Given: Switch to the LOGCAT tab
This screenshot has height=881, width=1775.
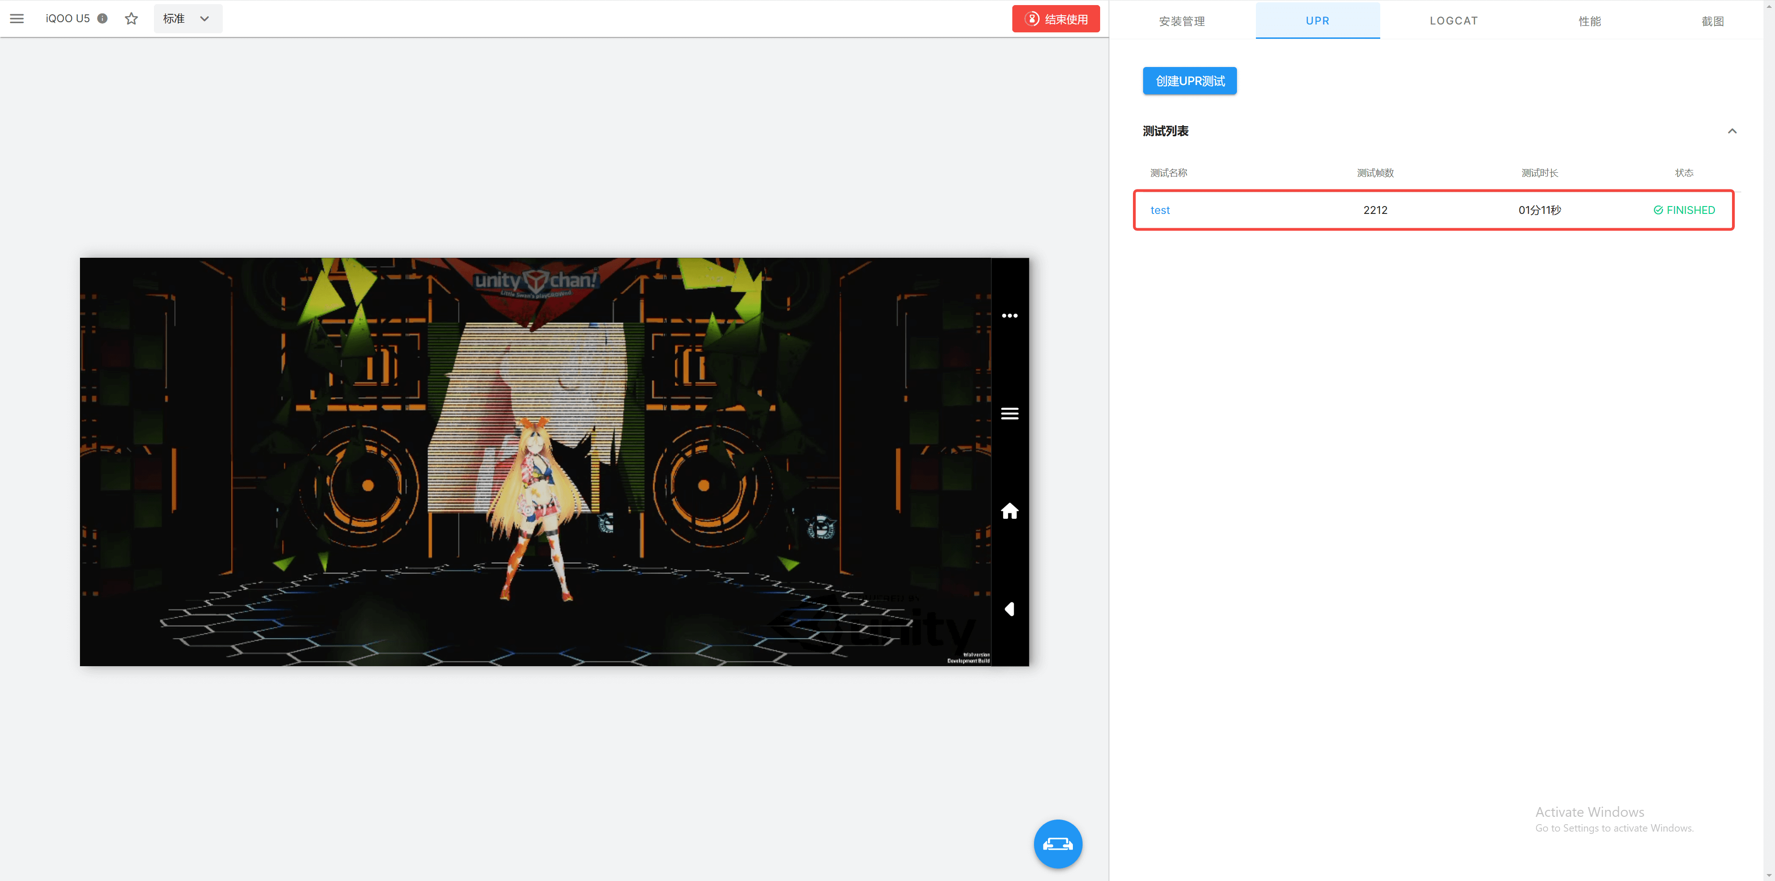Looking at the screenshot, I should tap(1454, 21).
